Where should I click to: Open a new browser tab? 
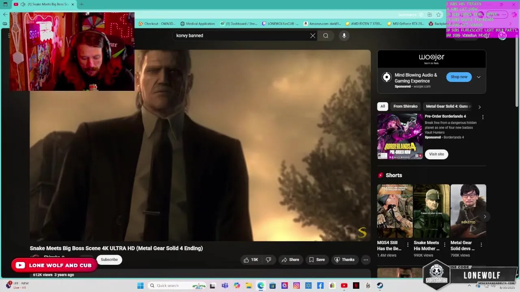point(81,4)
